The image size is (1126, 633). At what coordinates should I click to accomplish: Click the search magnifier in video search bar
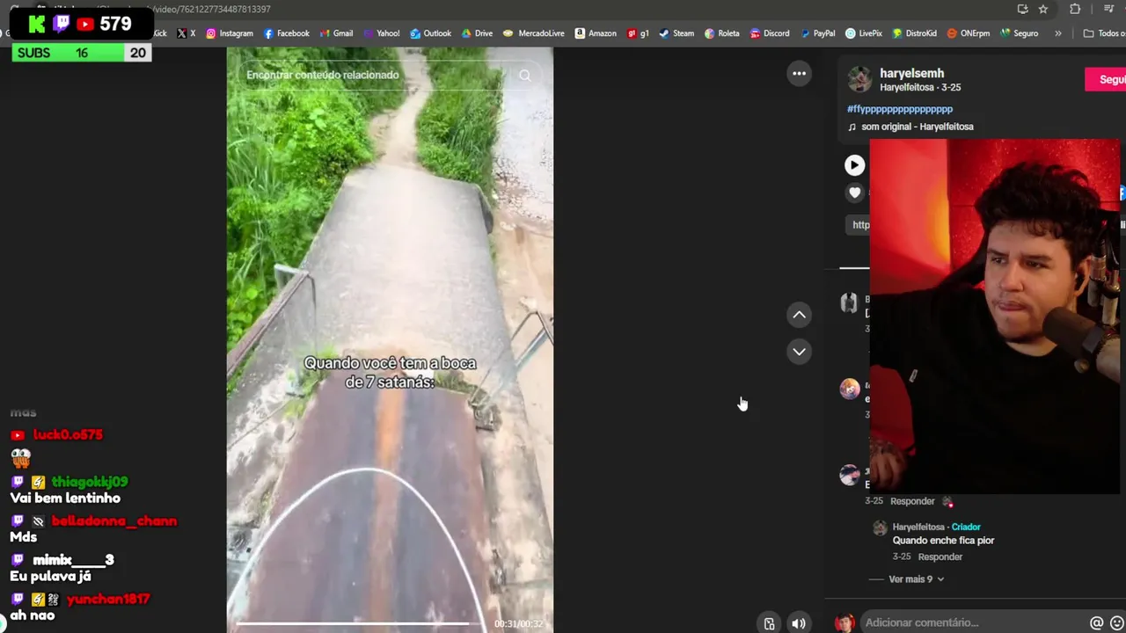[525, 76]
